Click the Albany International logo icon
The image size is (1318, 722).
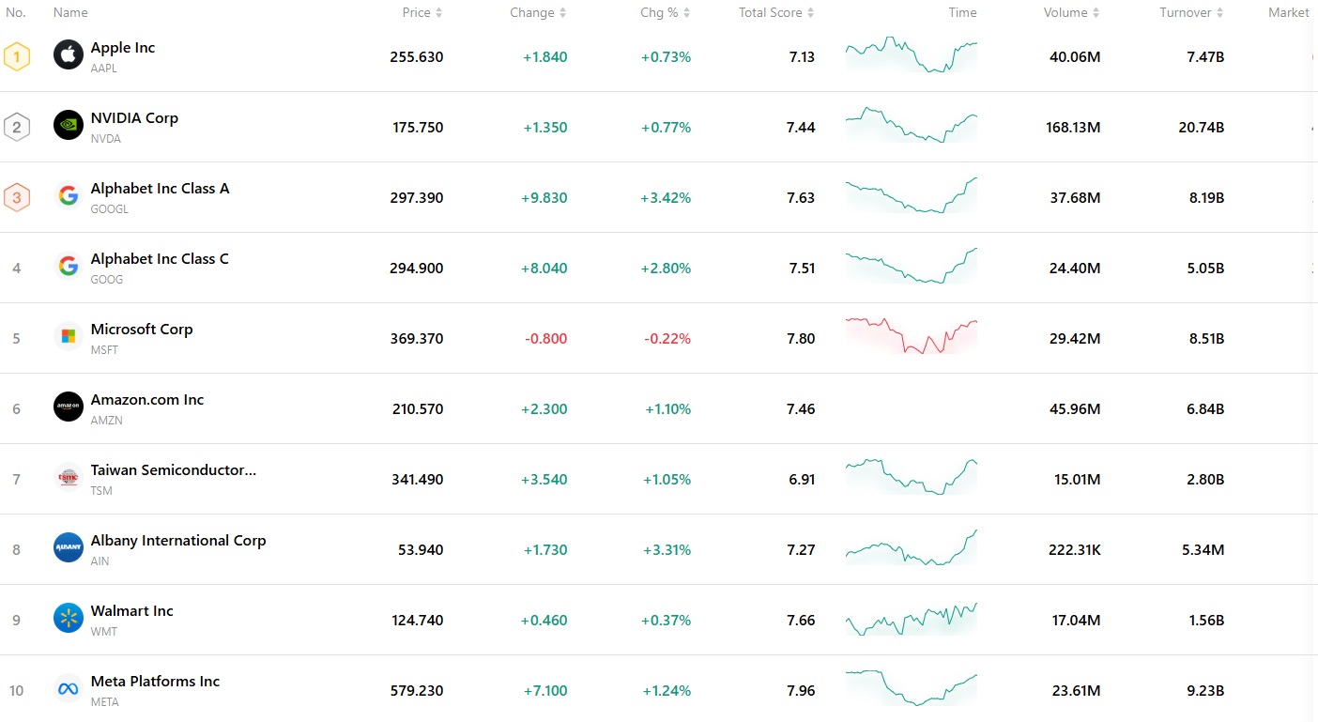tap(69, 548)
